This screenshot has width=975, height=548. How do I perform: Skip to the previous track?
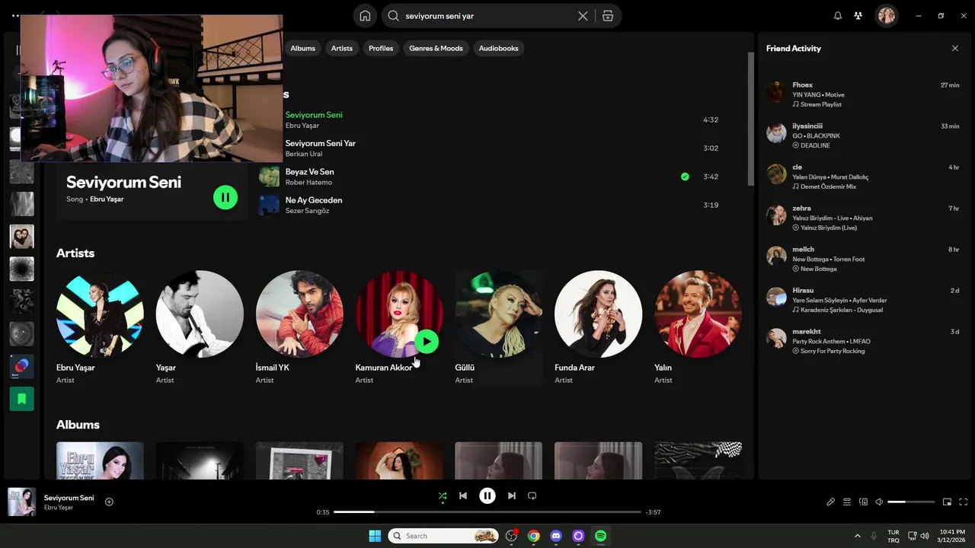point(463,495)
